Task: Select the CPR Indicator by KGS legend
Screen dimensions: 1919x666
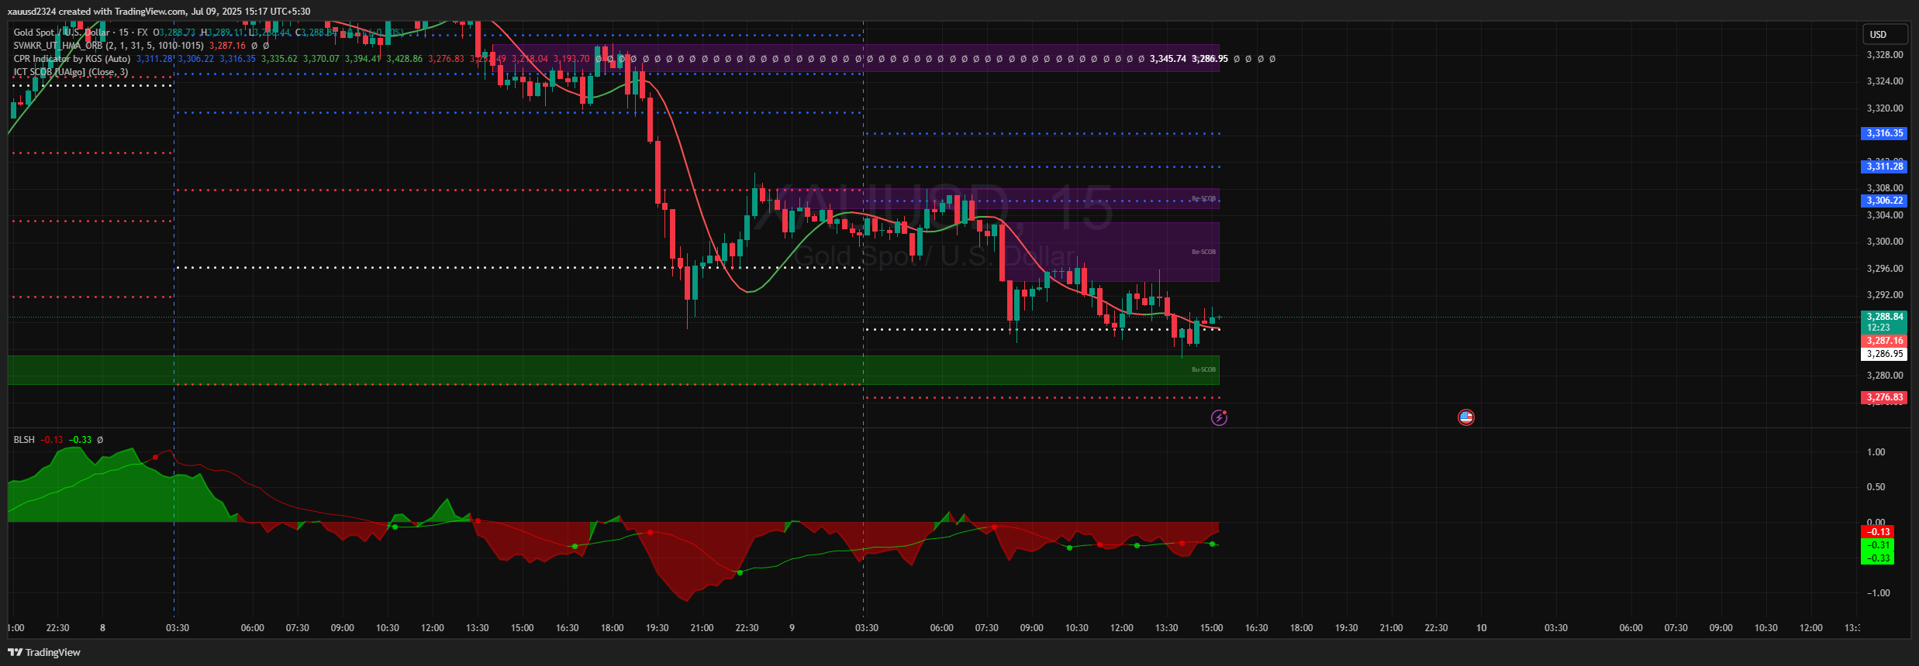Action: (71, 59)
